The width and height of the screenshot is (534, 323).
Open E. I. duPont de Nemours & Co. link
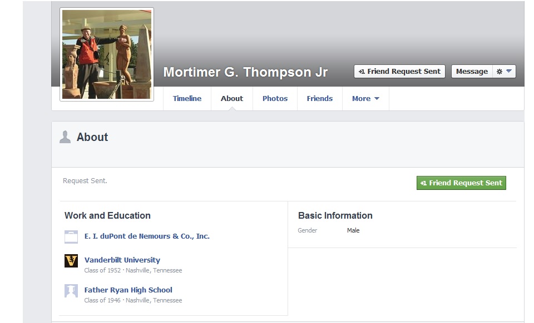tap(147, 236)
